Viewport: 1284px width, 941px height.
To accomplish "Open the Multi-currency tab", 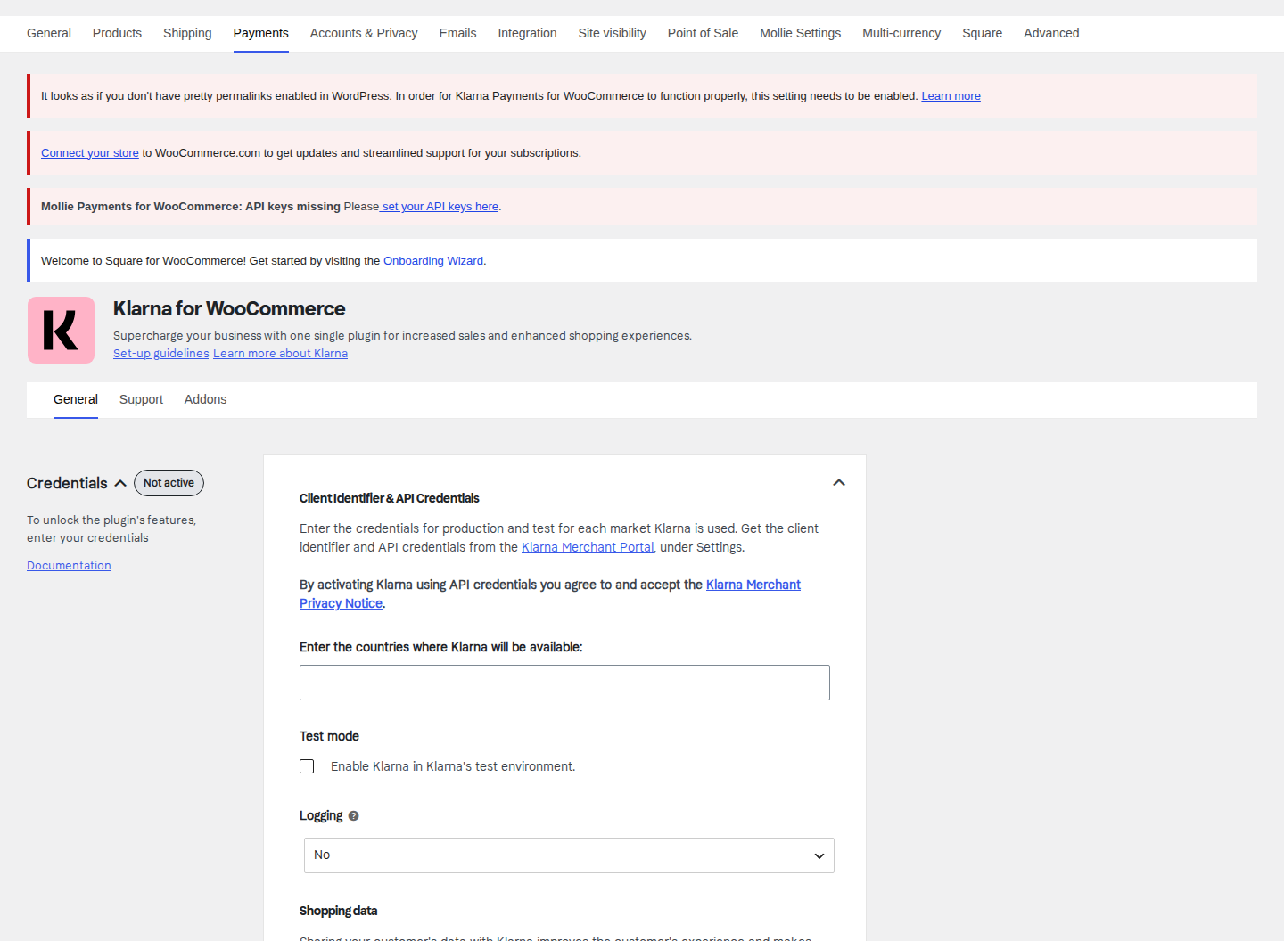I will coord(901,33).
